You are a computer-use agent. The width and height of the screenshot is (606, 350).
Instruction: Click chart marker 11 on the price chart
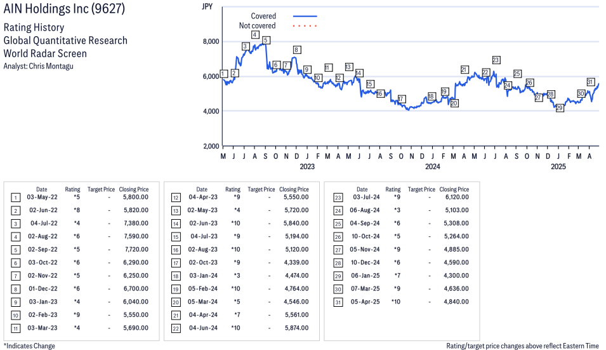click(x=328, y=68)
